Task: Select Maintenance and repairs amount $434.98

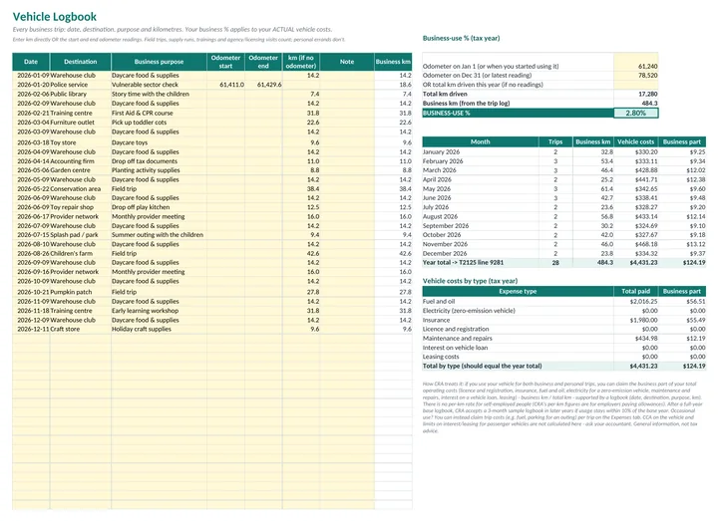Action: [636, 339]
